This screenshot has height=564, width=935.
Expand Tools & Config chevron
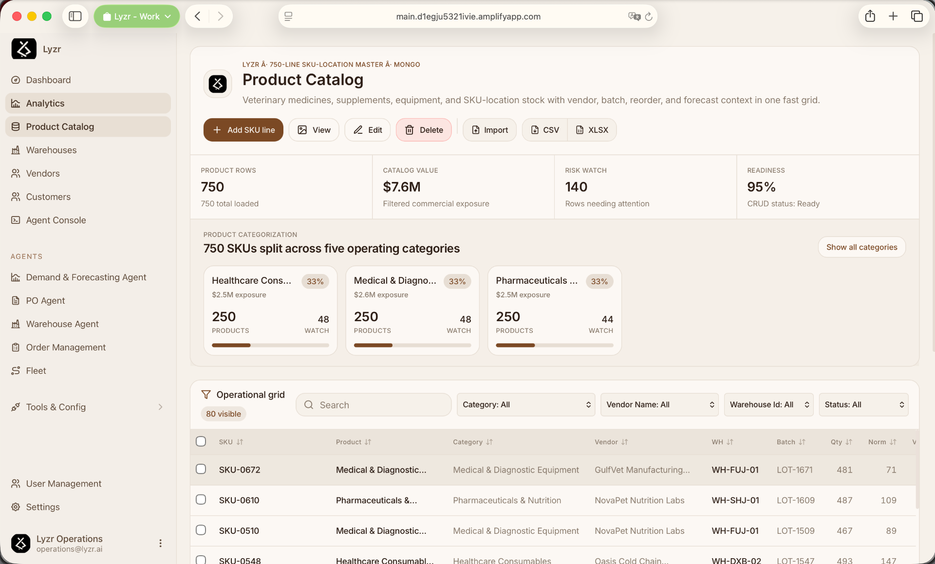(x=160, y=407)
